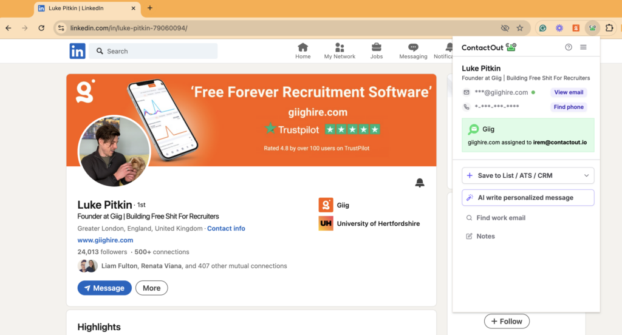Click the University of Hertfordshire logo
The height and width of the screenshot is (335, 622).
click(x=326, y=223)
